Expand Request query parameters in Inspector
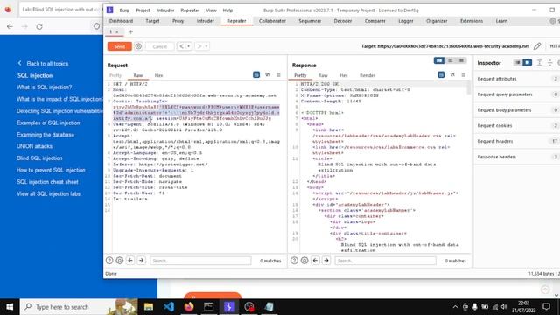Viewport: 560px width, 315px height. [517, 94]
